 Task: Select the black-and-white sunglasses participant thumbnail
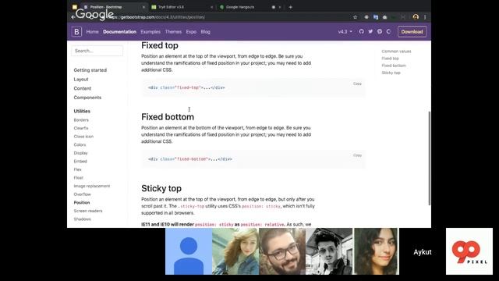click(329, 251)
